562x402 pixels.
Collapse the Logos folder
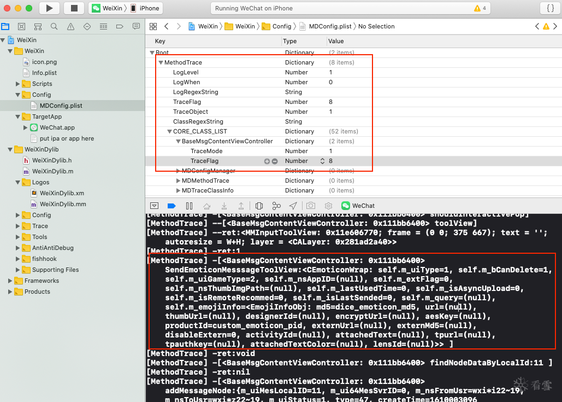point(17,182)
